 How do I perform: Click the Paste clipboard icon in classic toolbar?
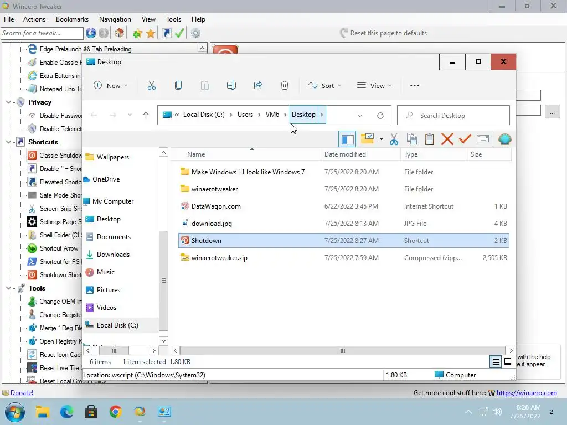[430, 139]
